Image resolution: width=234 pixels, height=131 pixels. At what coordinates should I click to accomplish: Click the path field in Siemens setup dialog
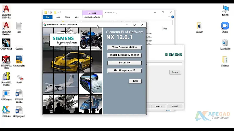164,64
